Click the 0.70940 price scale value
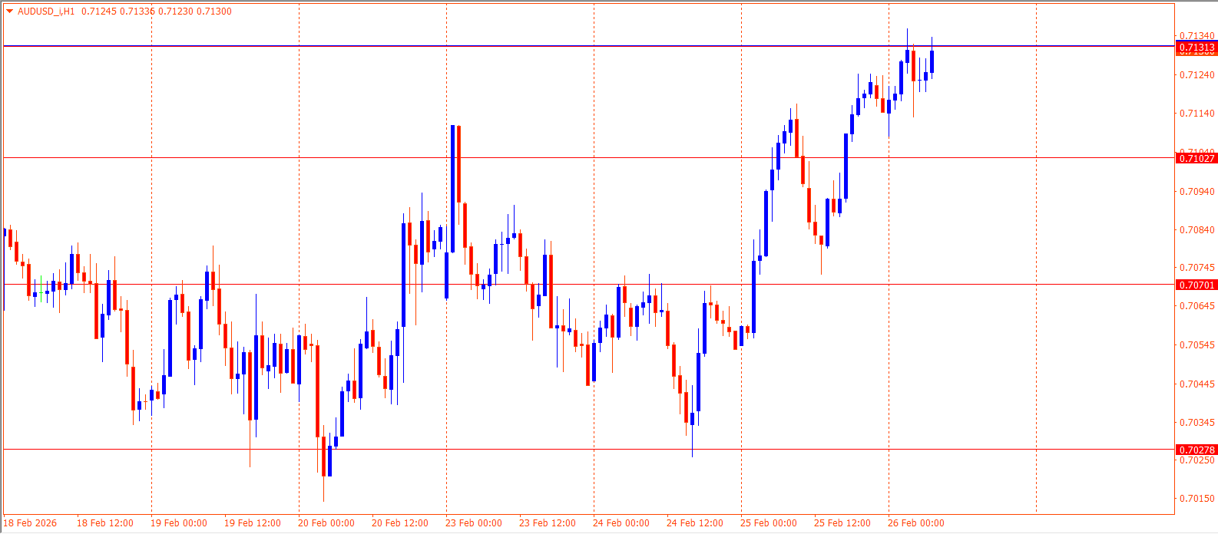 pyautogui.click(x=1197, y=191)
